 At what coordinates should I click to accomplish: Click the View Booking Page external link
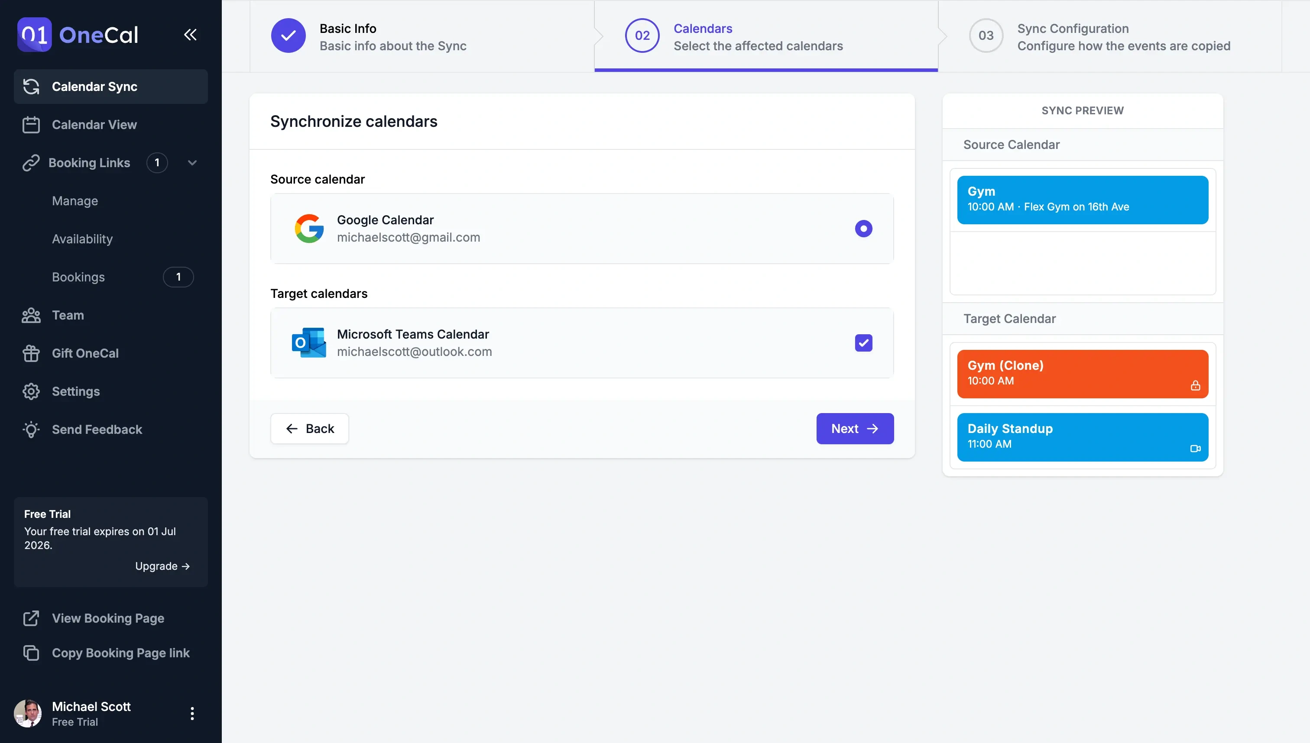[x=107, y=619]
